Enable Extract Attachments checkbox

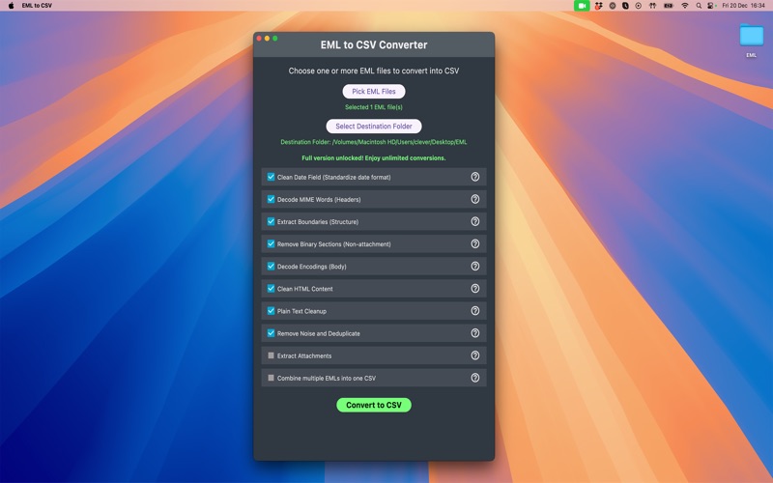271,355
